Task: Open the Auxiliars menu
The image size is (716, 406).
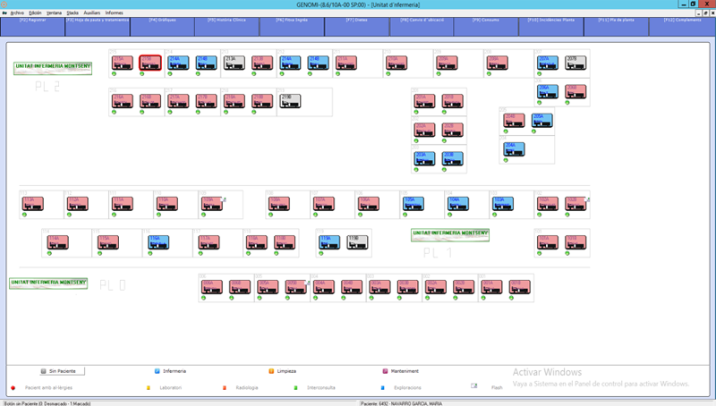Action: coord(91,13)
